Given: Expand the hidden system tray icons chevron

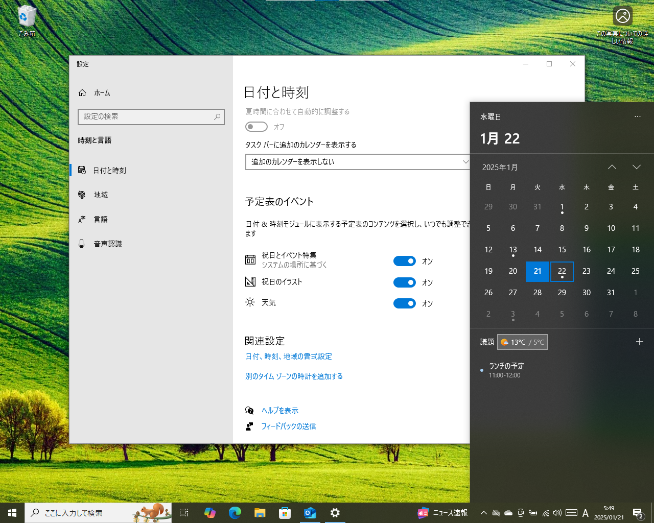Looking at the screenshot, I should pyautogui.click(x=483, y=513).
